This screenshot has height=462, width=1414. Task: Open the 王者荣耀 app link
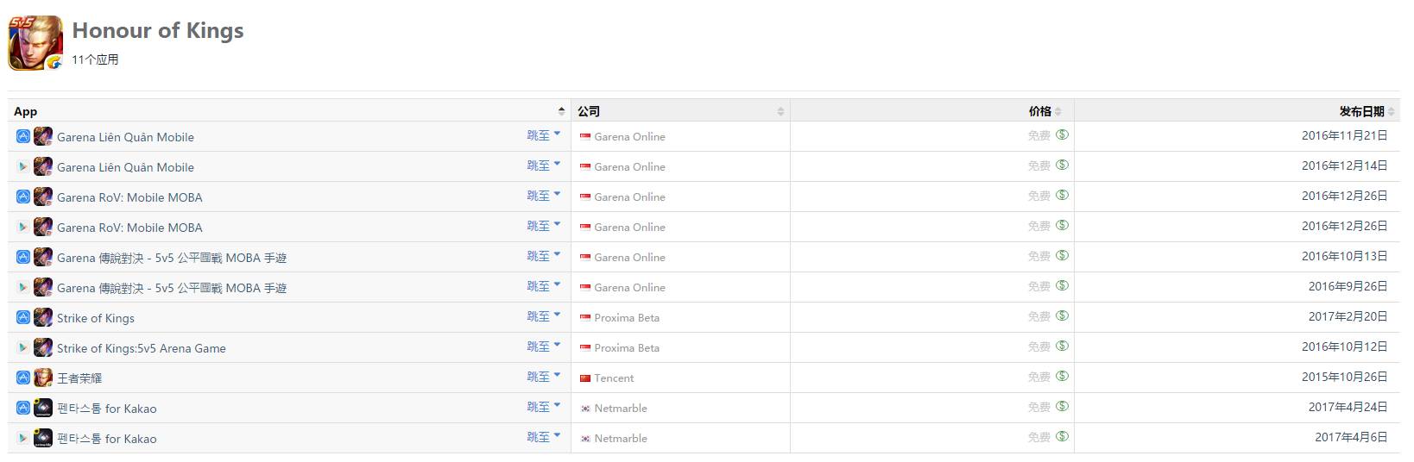pyautogui.click(x=79, y=378)
